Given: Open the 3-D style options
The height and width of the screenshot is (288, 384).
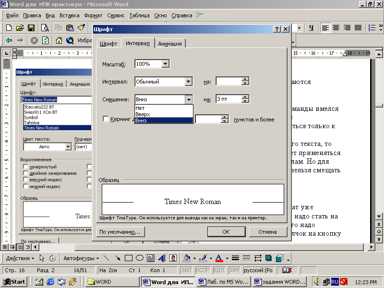Looking at the screenshot, I should [279, 258].
